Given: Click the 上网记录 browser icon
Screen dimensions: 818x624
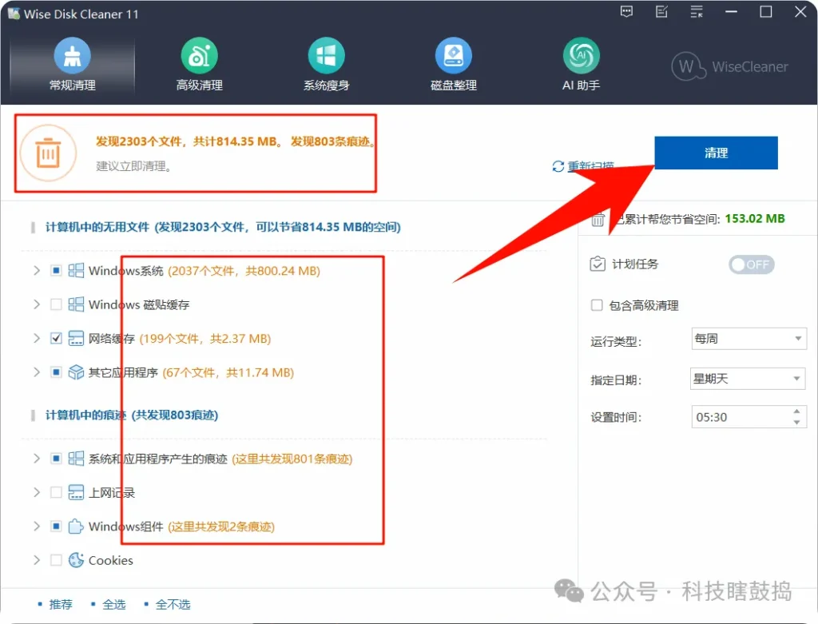Looking at the screenshot, I should (76, 492).
